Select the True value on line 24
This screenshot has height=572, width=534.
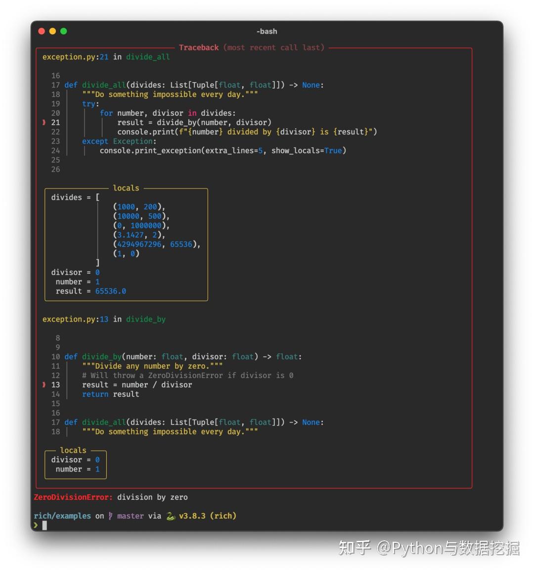(x=333, y=150)
